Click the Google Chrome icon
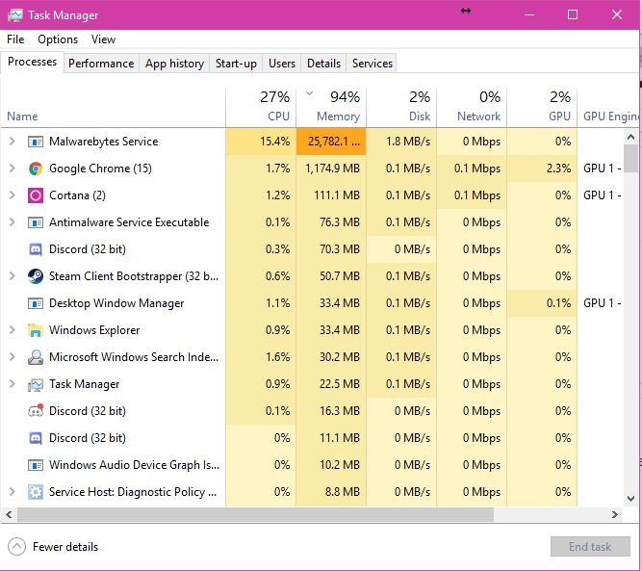Image resolution: width=642 pixels, height=571 pixels. (x=36, y=169)
